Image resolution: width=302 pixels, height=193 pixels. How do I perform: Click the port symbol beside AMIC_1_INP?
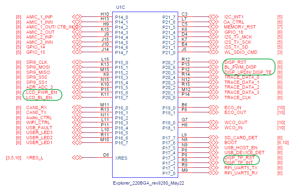pyautogui.click(x=77, y=17)
